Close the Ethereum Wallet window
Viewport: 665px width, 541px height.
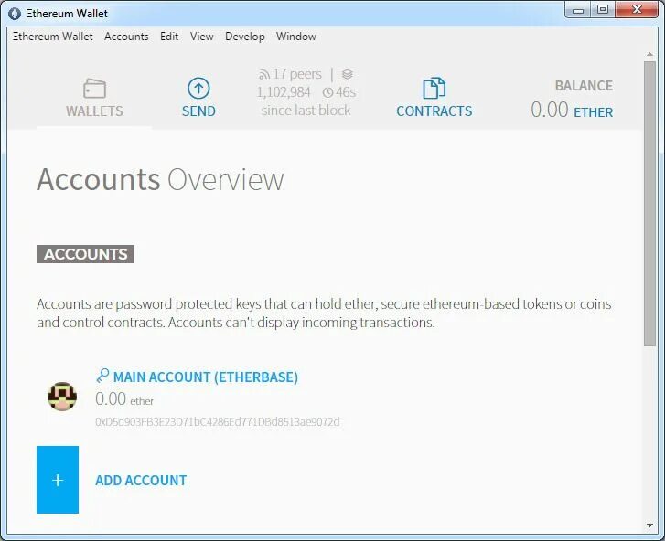click(637, 10)
